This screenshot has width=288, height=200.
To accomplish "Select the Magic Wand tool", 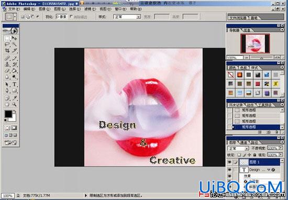I will point(14,45).
